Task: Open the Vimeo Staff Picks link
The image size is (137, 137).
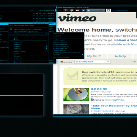Action: 114,100
